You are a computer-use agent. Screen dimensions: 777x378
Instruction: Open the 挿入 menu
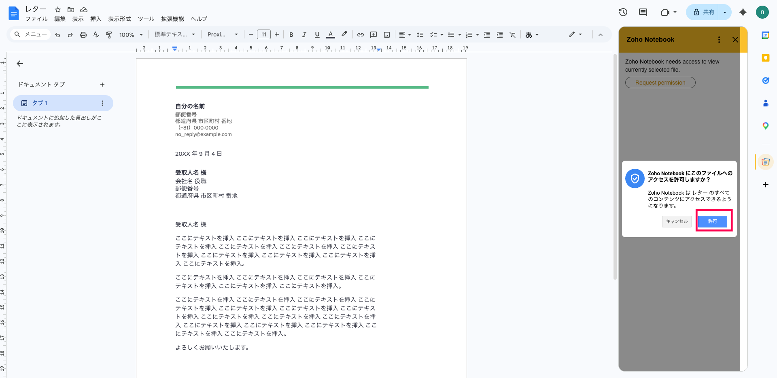point(96,19)
